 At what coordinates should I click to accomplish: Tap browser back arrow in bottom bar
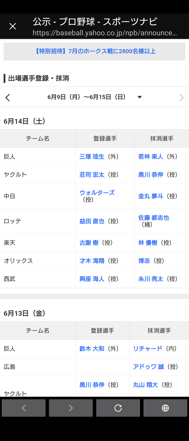pyautogui.click(x=24, y=408)
